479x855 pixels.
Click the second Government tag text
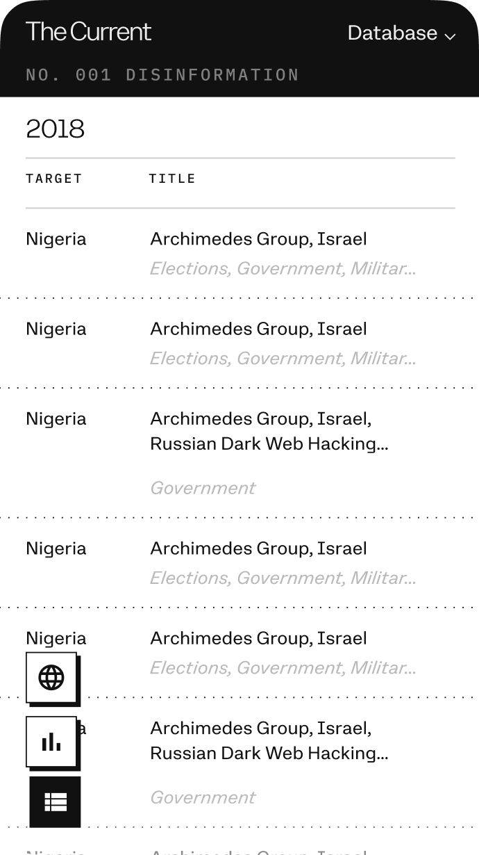pyautogui.click(x=203, y=797)
